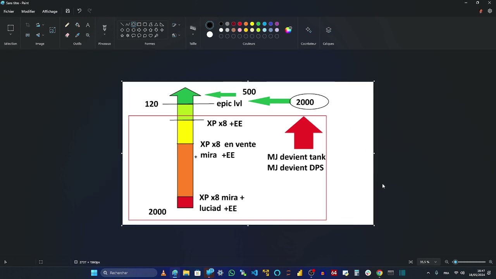Screen dimensions: 496x279
Task: Expand the Rotate options arrow
Action: (x=43, y=25)
